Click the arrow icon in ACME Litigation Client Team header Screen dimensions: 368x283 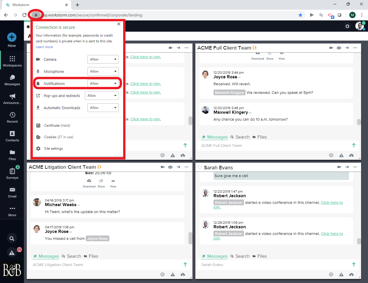coord(178,167)
